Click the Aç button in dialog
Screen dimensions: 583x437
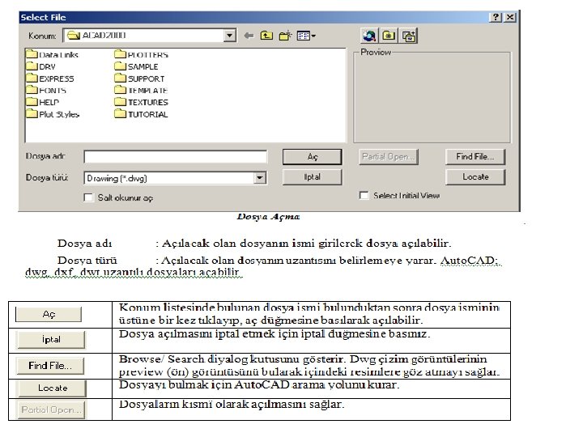tap(312, 157)
